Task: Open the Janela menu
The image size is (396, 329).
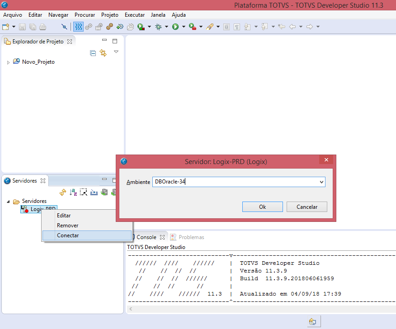Action: tap(158, 15)
